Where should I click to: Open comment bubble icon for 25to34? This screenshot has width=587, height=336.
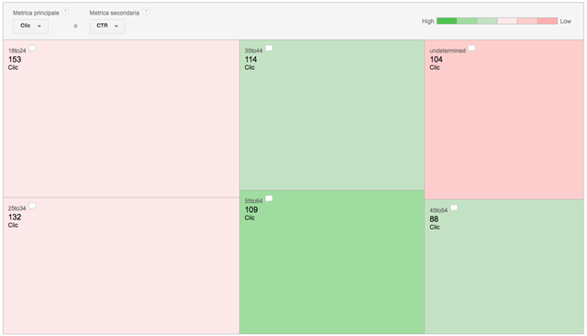33,206
